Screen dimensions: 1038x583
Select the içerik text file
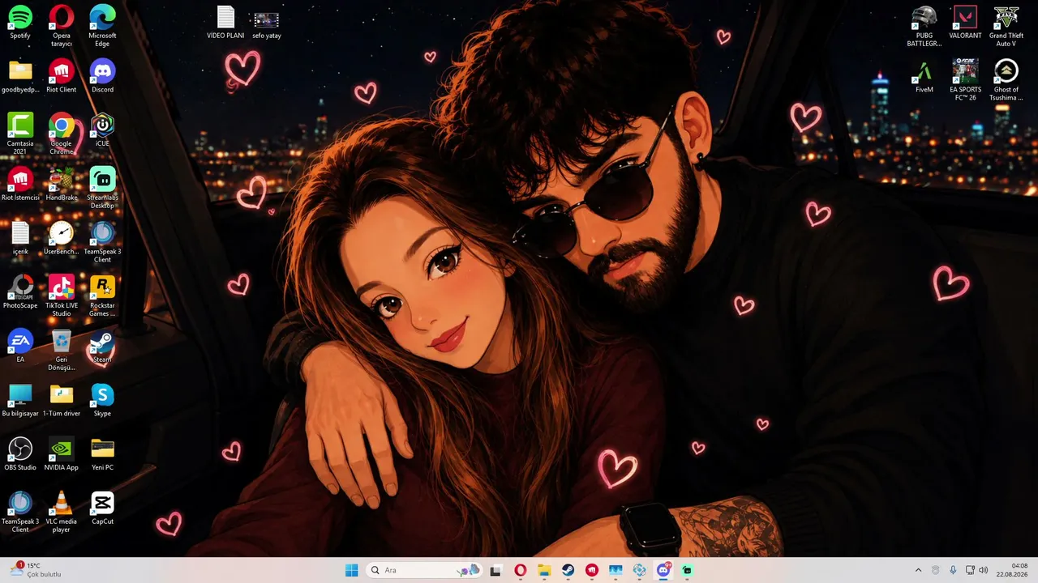[20, 238]
